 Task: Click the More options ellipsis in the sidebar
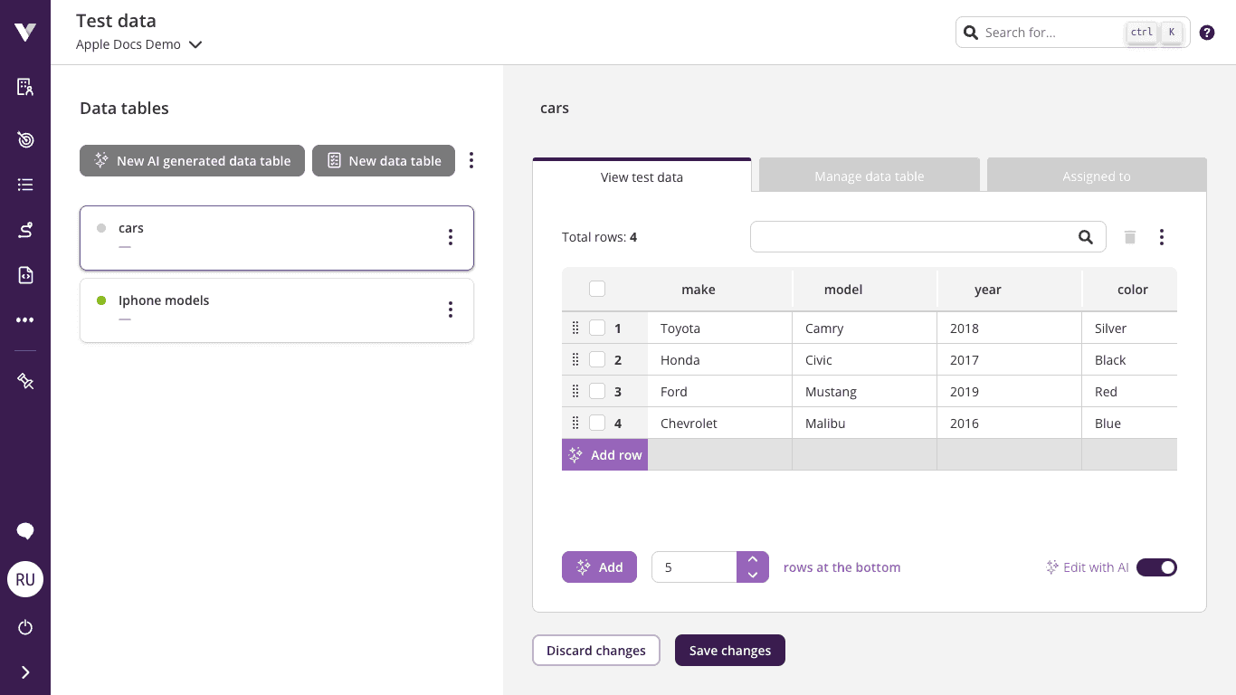coord(25,319)
